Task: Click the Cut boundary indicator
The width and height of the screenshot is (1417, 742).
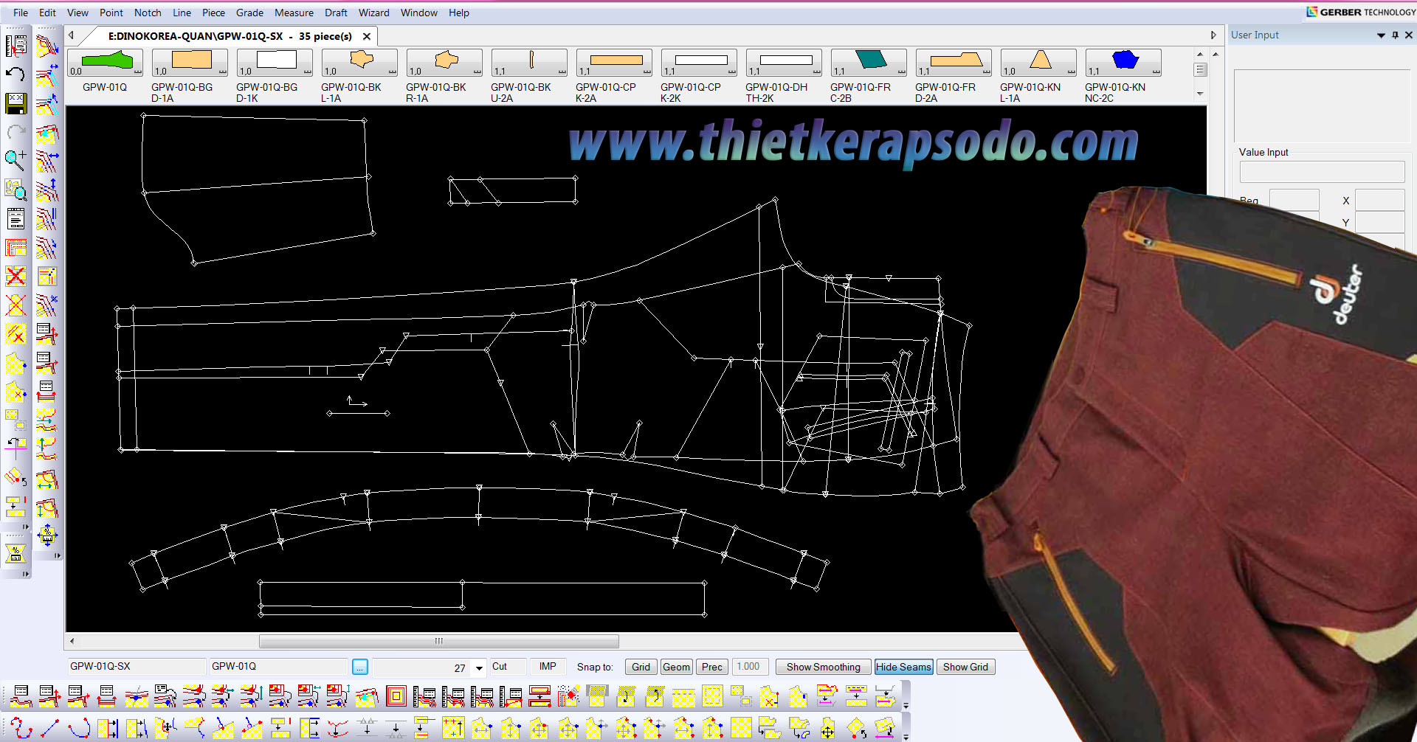Action: [x=507, y=667]
